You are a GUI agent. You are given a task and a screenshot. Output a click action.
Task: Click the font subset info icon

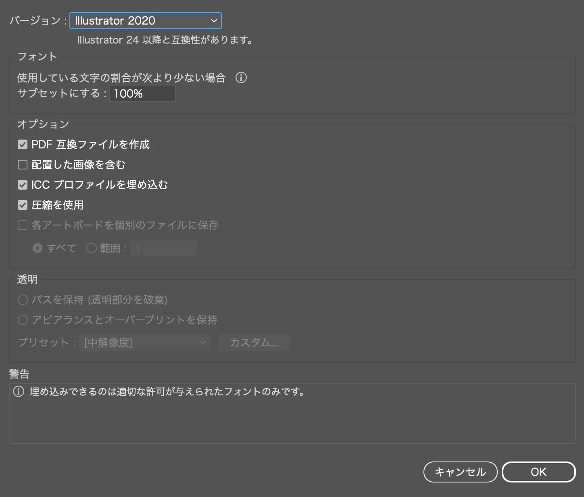tap(241, 77)
